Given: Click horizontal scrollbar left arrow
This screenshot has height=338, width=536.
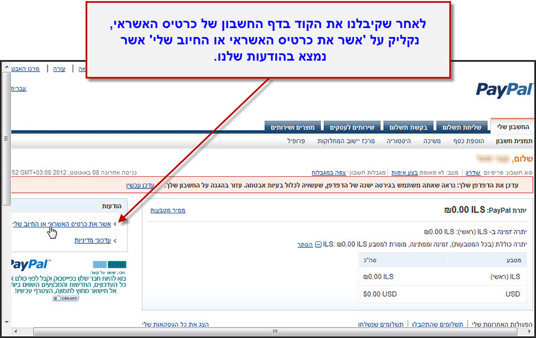Looking at the screenshot, I should point(15,331).
